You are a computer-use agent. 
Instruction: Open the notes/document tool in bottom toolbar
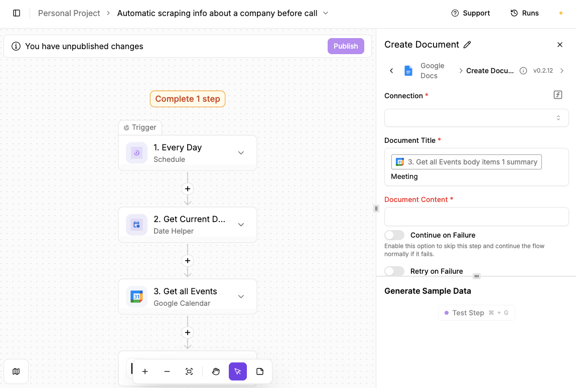pyautogui.click(x=260, y=371)
